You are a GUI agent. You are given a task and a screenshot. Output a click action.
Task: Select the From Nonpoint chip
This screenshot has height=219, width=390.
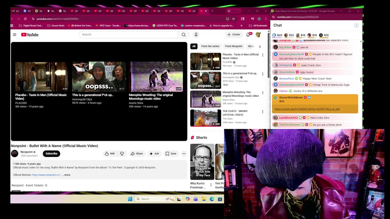click(234, 46)
